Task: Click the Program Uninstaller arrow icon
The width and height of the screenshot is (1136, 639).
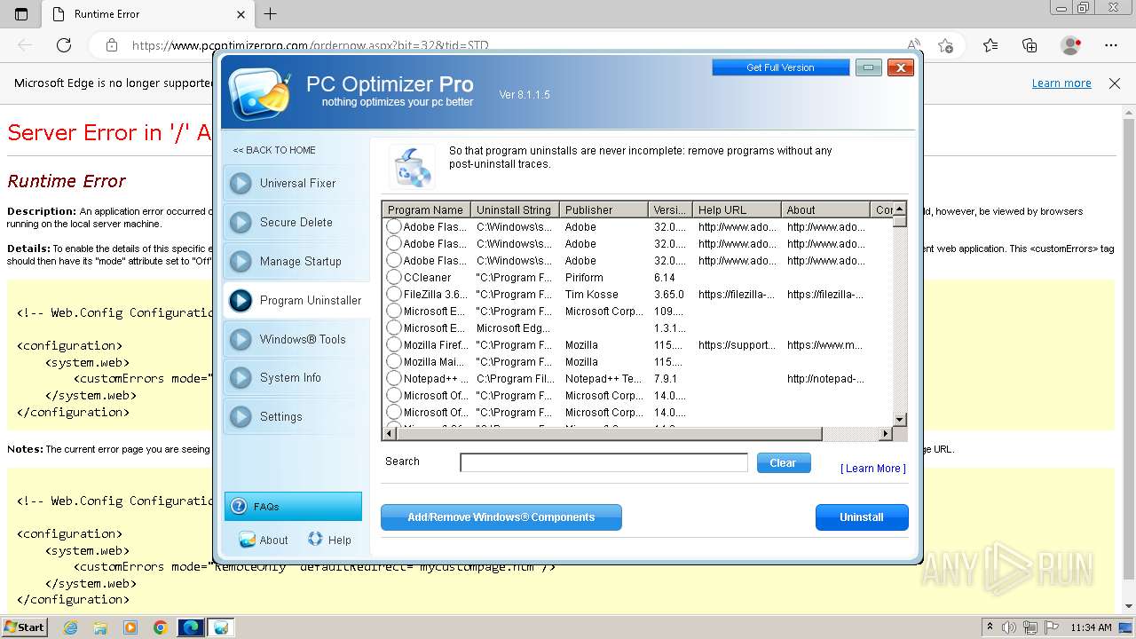Action: coord(241,301)
